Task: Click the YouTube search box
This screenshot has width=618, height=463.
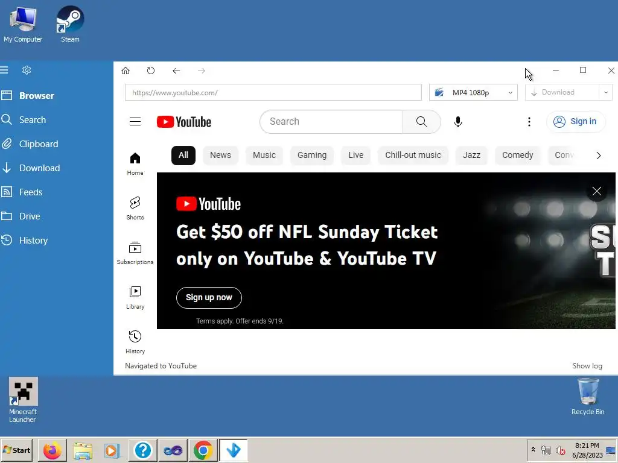Action: click(x=331, y=122)
